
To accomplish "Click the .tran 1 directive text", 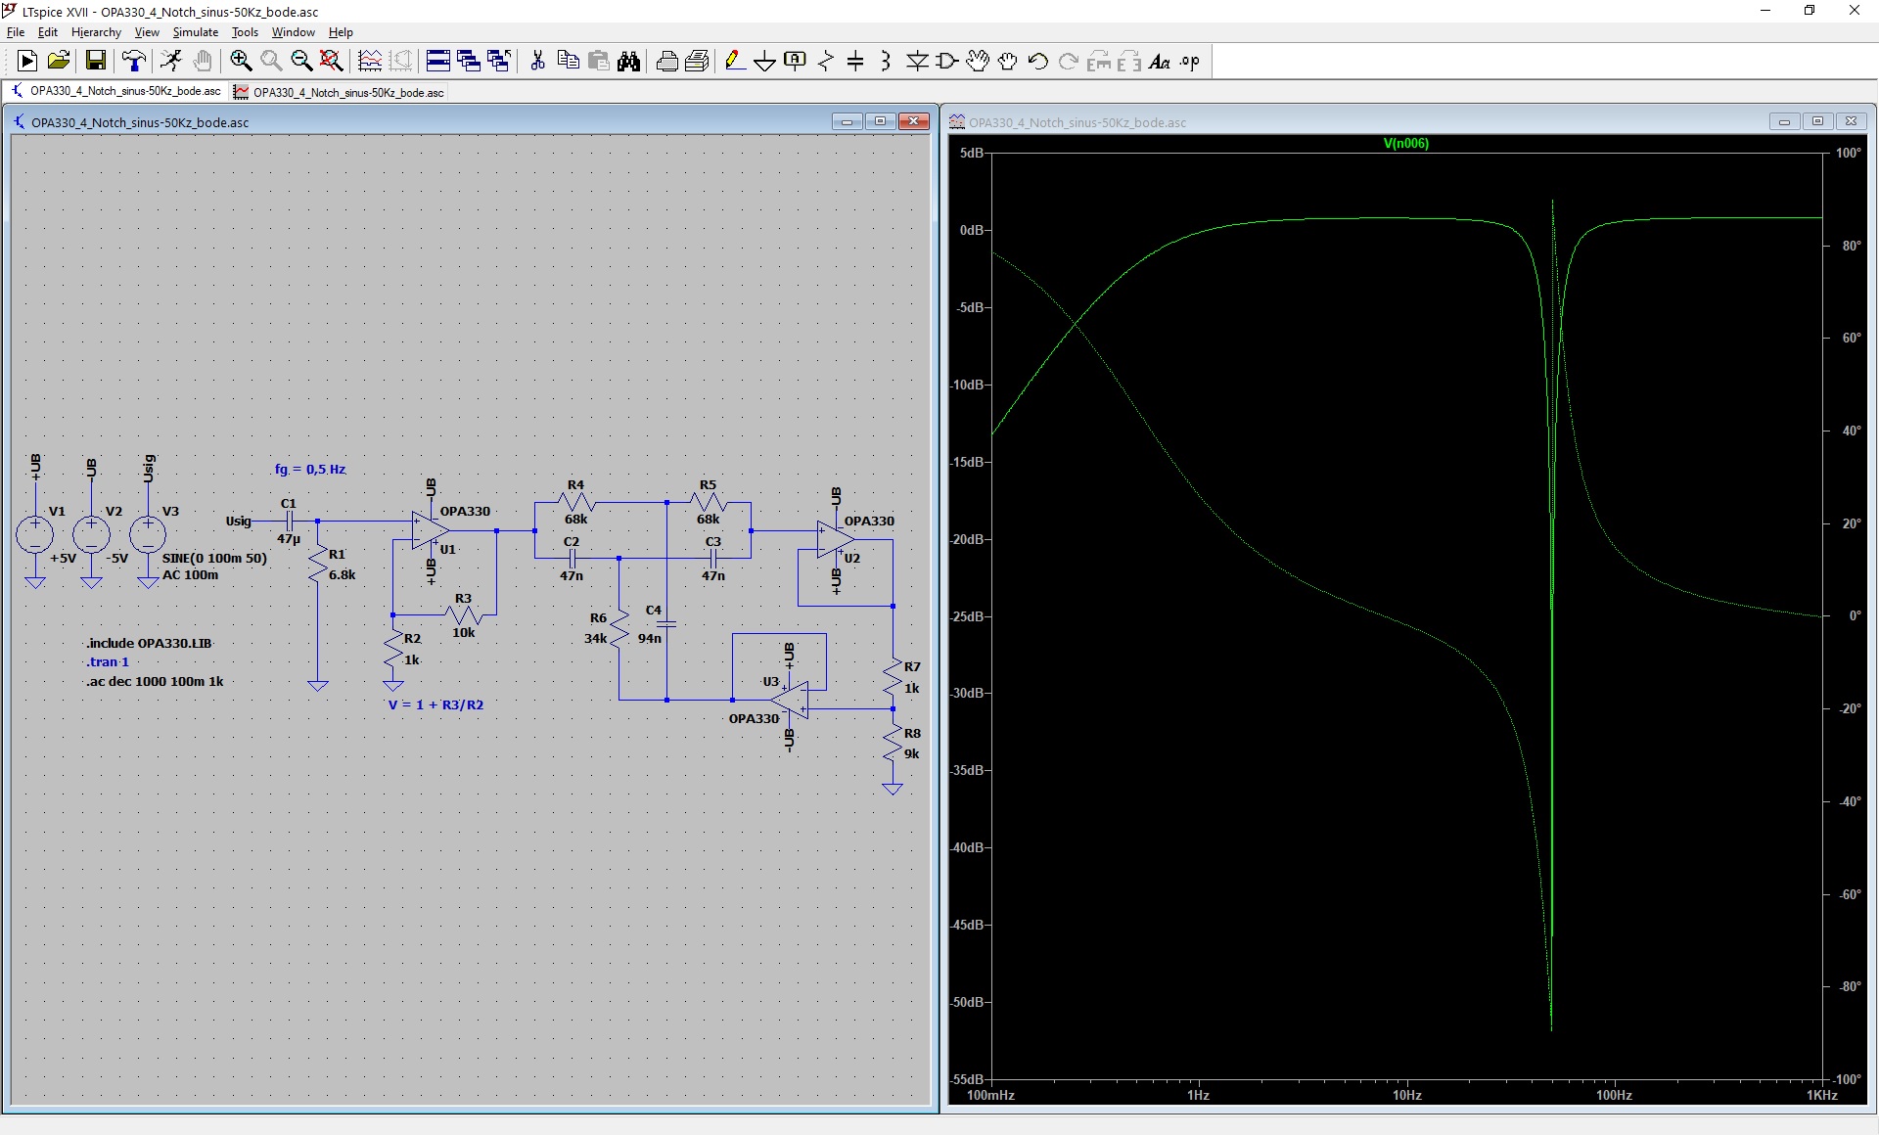I will click(x=108, y=662).
